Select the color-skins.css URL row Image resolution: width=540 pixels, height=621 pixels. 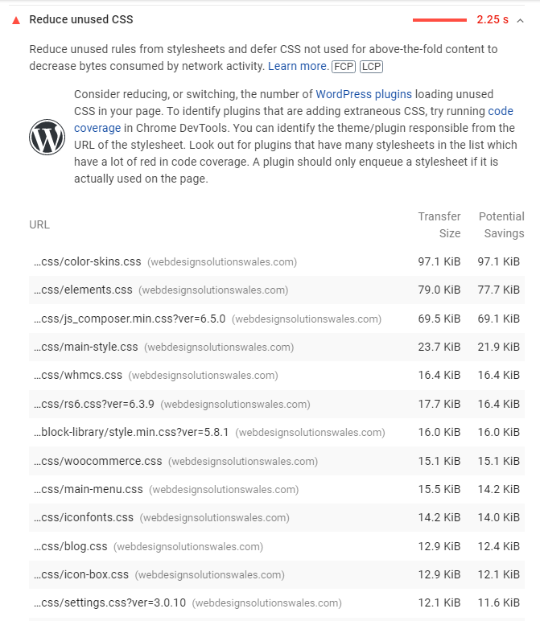coord(277,261)
